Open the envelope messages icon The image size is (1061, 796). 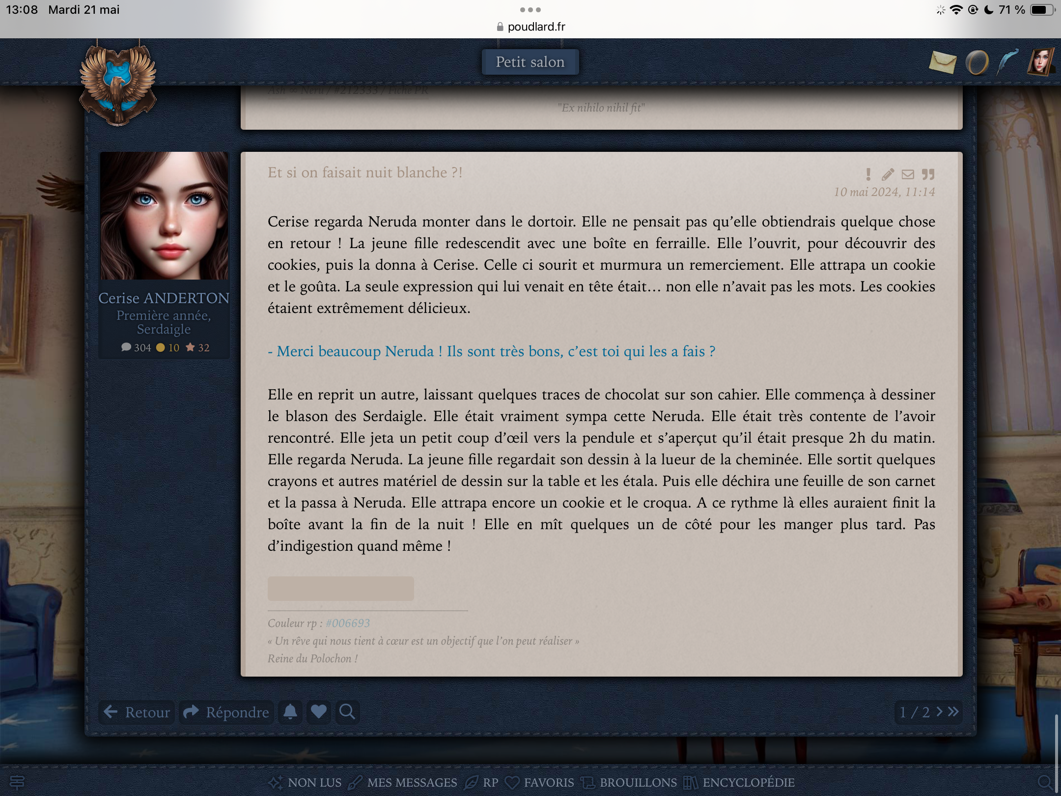point(942,62)
